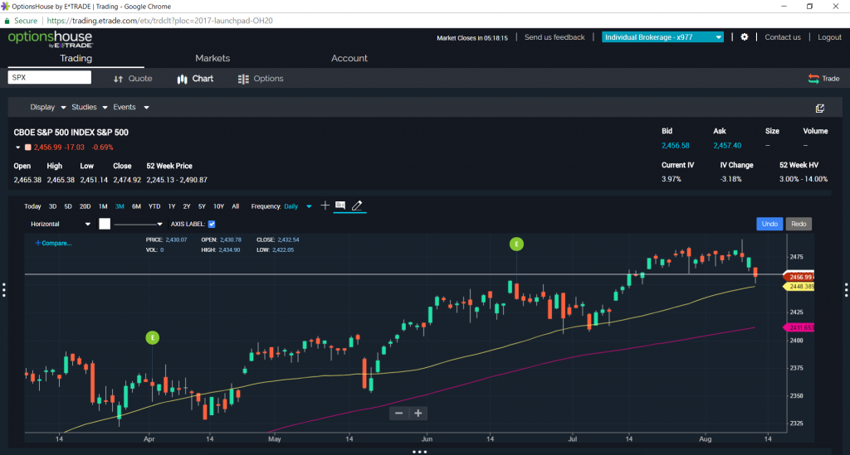The height and width of the screenshot is (455, 850).
Task: Open left side panel handle dots
Action: point(4,290)
